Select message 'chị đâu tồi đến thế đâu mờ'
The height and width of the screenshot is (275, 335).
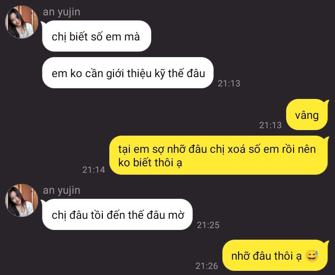117,215
